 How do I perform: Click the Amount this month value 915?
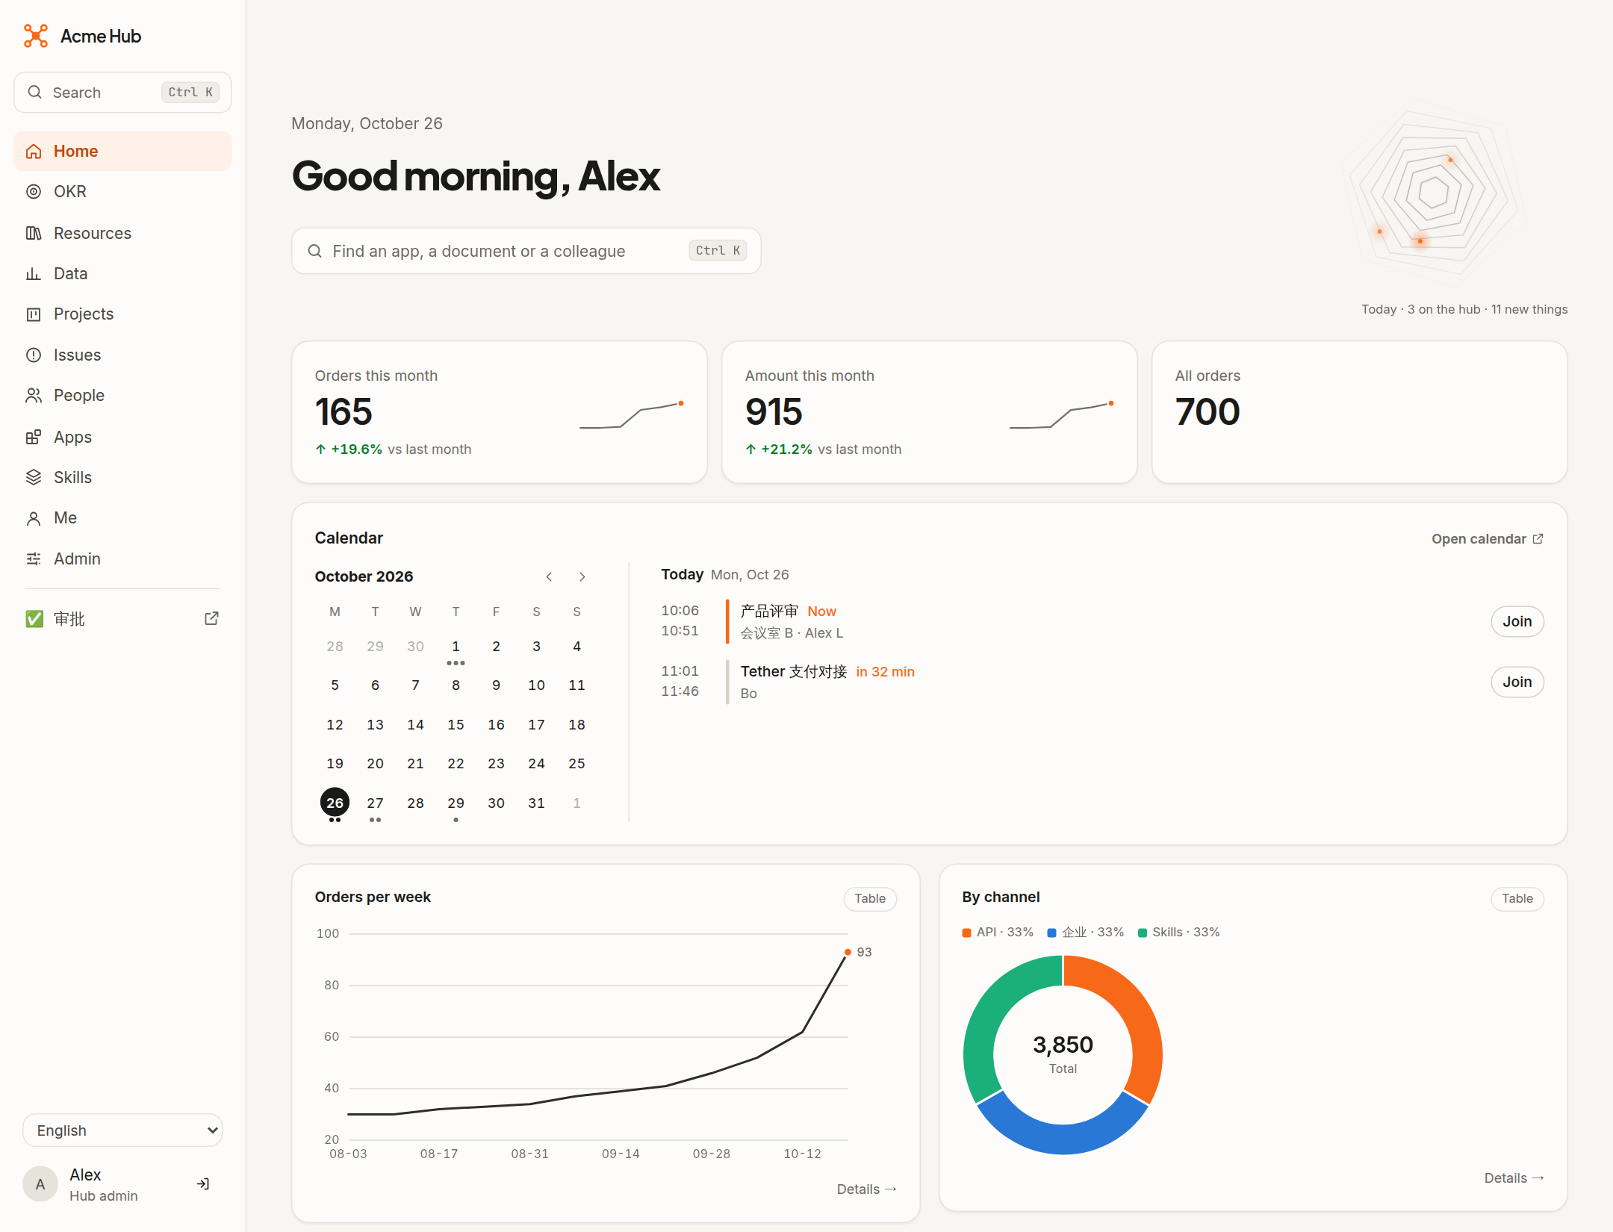[774, 411]
